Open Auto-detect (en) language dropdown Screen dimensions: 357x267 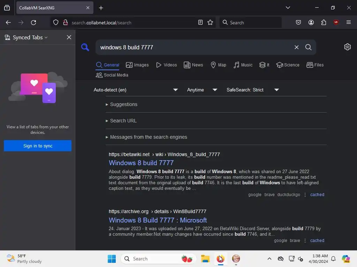tap(136, 90)
